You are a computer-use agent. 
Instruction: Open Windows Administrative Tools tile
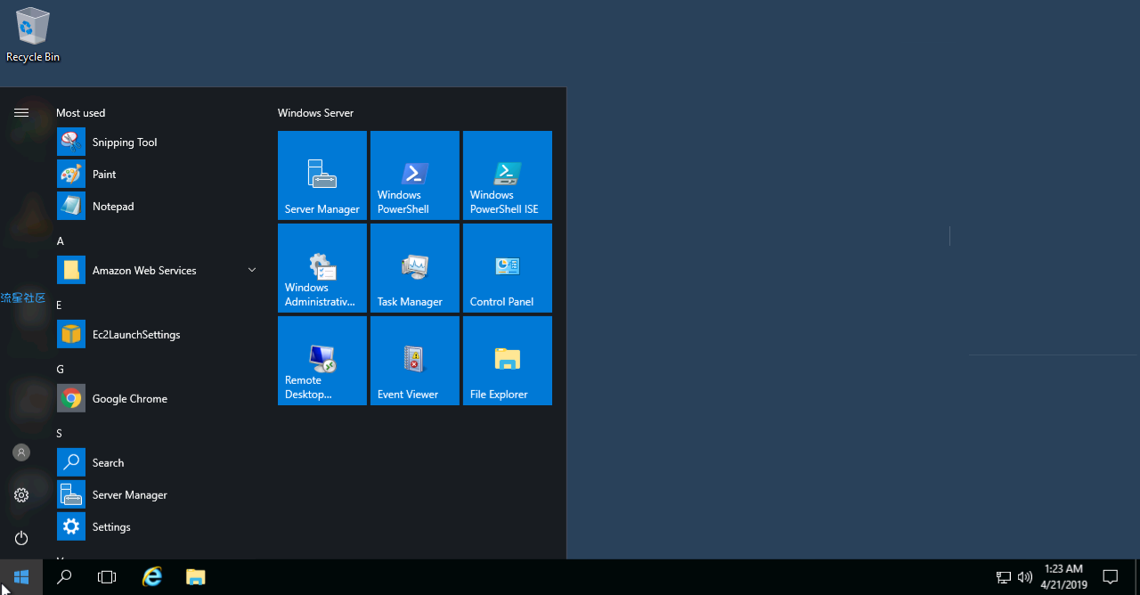tap(322, 268)
